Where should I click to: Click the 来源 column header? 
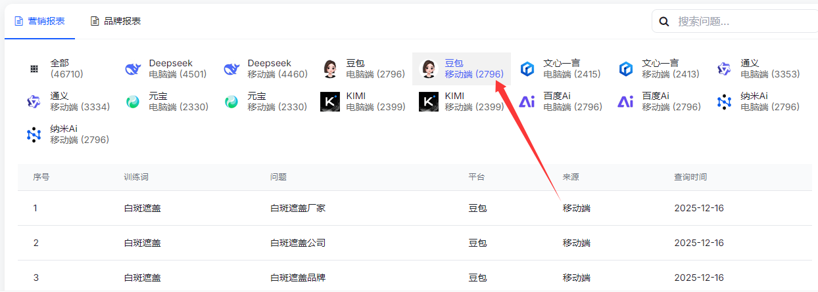coord(571,177)
